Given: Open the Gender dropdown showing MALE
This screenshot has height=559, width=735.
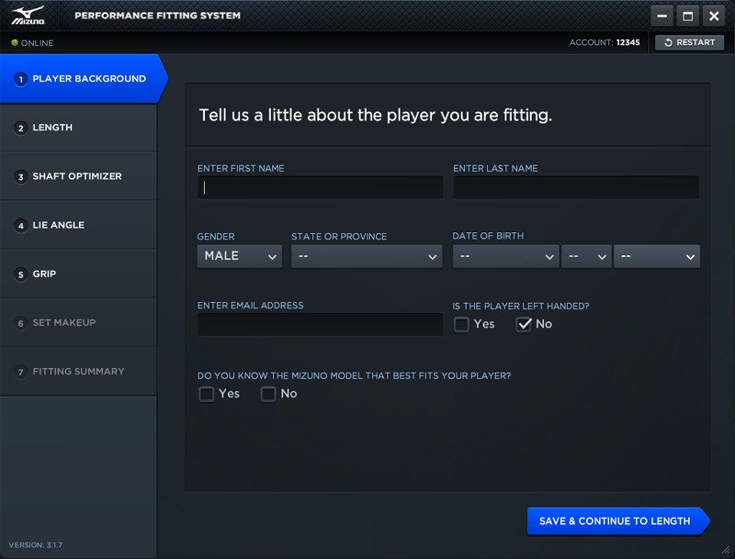Looking at the screenshot, I should coord(240,256).
